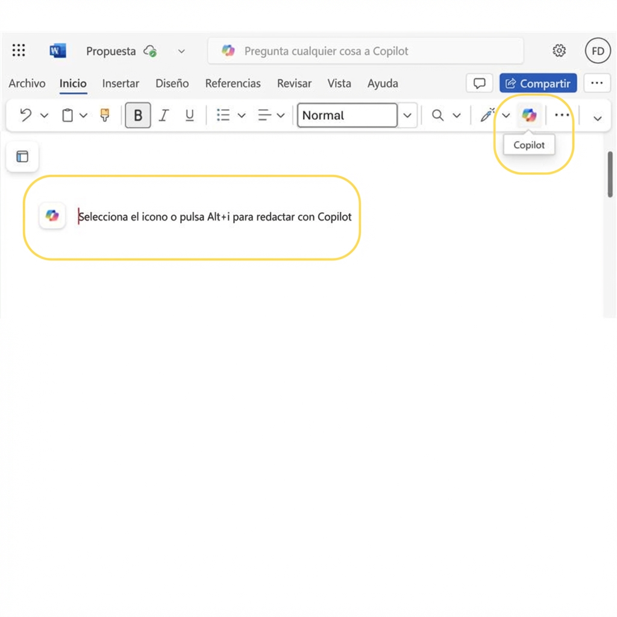Screen dimensions: 617x617
Task: Switch to the Insertar tab
Action: (121, 83)
